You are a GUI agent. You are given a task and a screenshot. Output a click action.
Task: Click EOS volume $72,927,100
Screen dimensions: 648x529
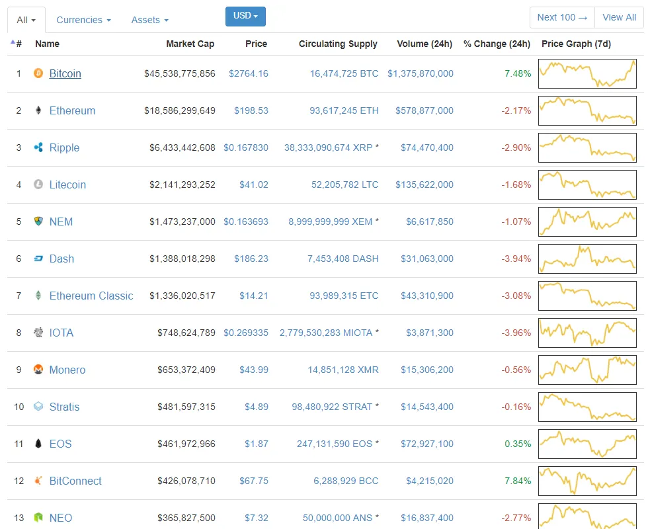click(x=427, y=444)
